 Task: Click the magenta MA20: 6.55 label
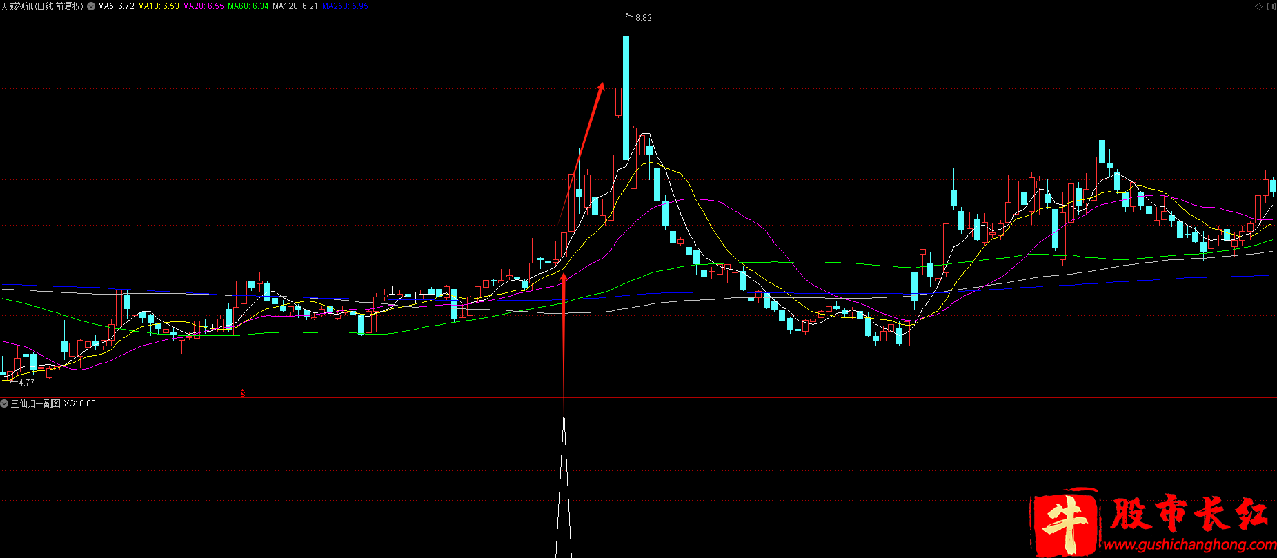coord(204,6)
